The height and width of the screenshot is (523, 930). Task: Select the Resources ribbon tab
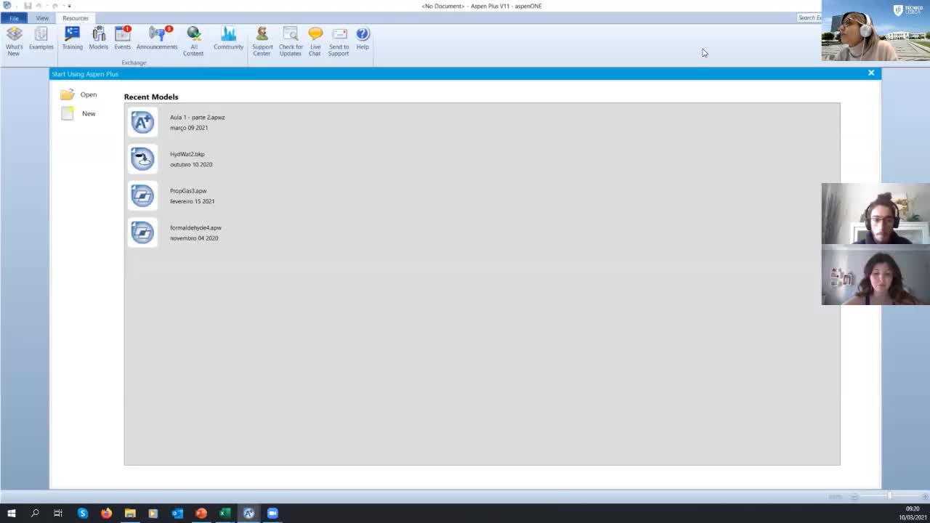tap(76, 18)
